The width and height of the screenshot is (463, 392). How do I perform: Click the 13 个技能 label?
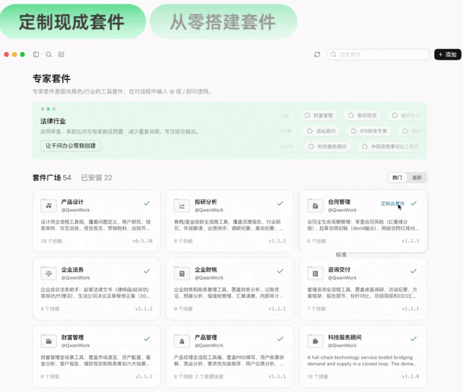[x=318, y=377]
